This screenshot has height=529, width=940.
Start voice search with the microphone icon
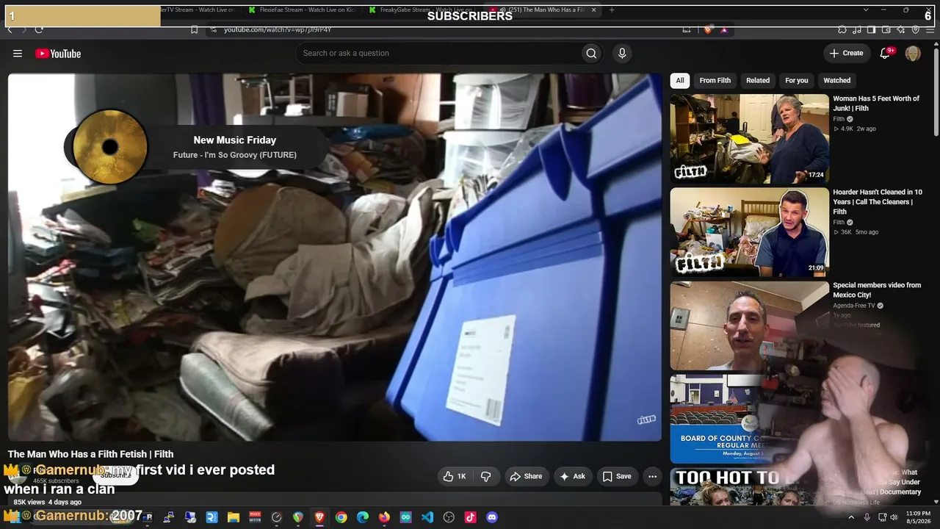622,53
